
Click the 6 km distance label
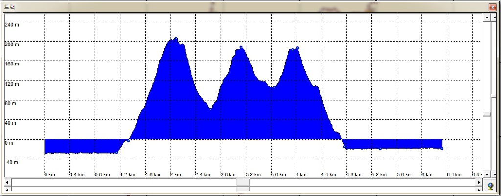point(427,174)
